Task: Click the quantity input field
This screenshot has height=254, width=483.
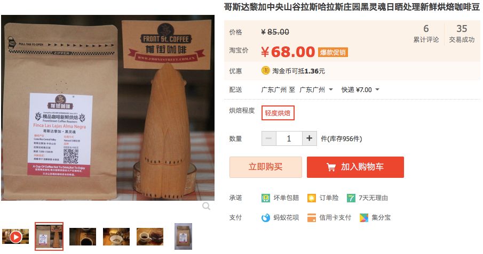Action: (x=289, y=138)
